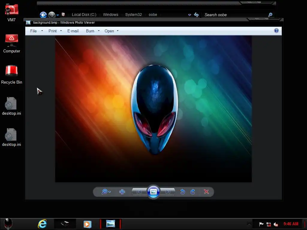The width and height of the screenshot is (307, 230).
Task: Select Windows breadcrumb in Explorer
Action: tap(111, 15)
